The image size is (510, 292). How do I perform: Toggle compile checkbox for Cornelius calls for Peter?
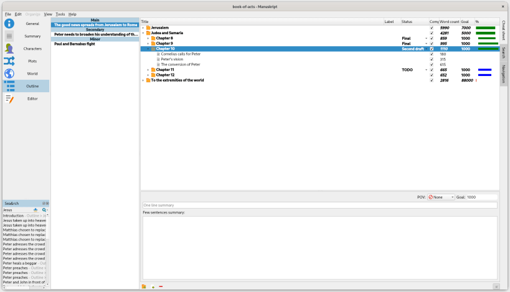click(432, 54)
